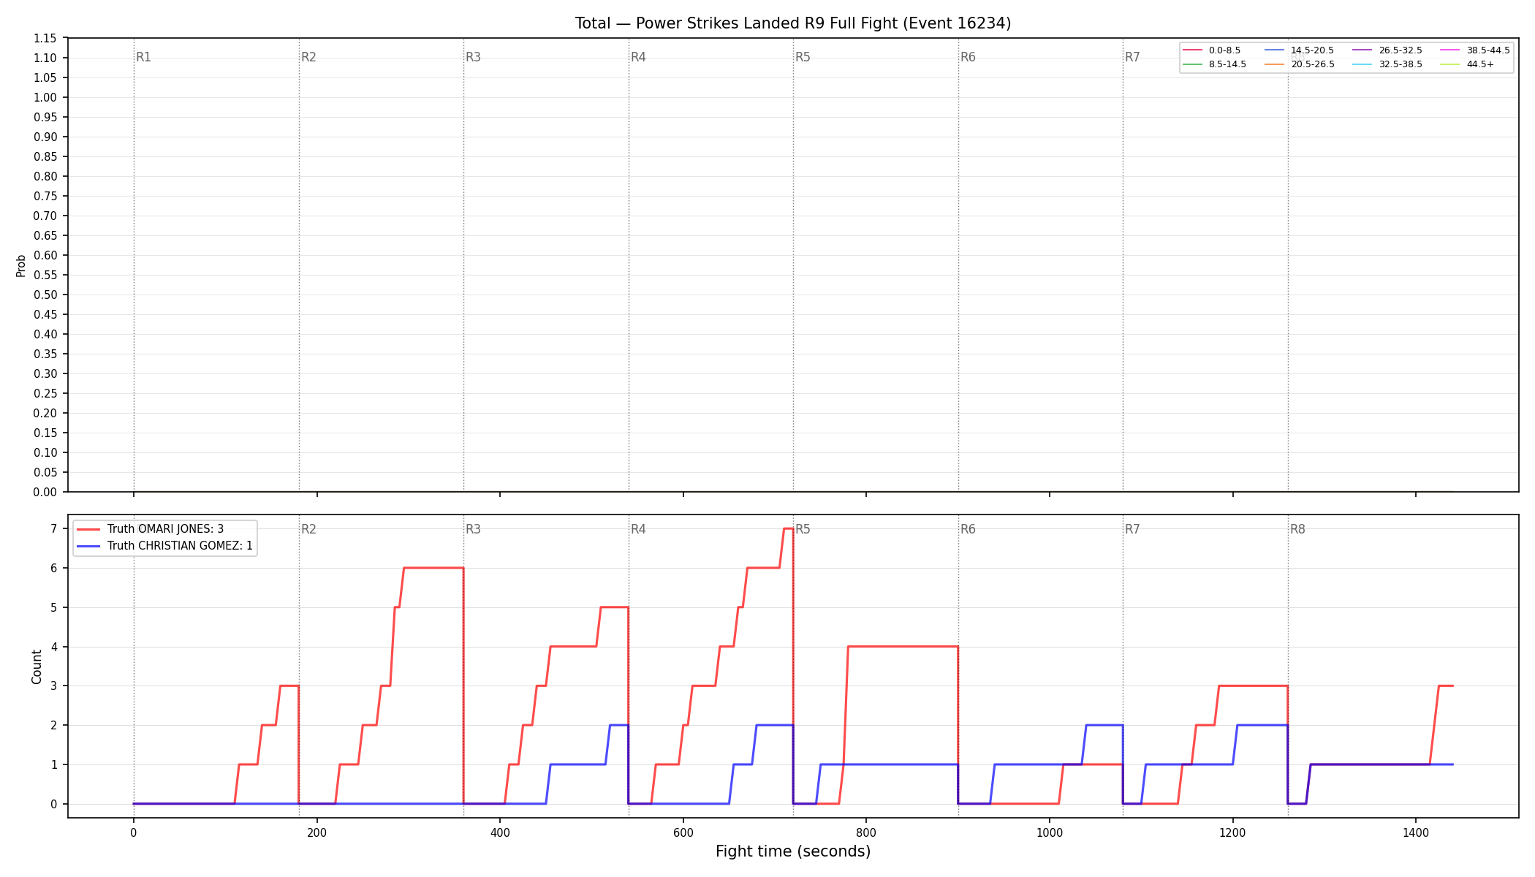1535x877 pixels.
Task: Click the R6 round label in Prob plot
Action: [x=969, y=57]
